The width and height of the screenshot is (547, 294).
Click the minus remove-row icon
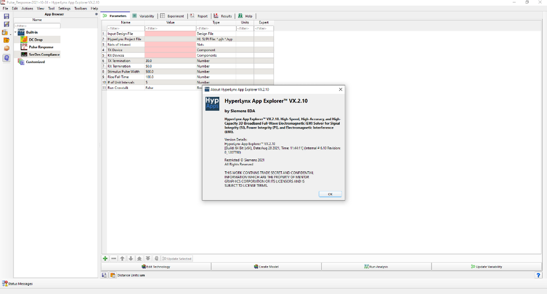click(x=114, y=258)
